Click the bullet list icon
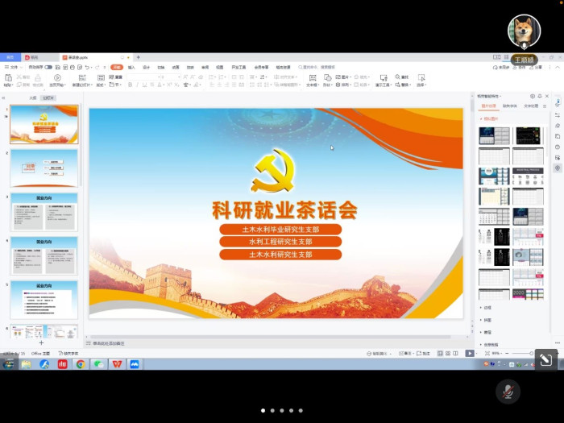The image size is (564, 423). tap(211, 77)
